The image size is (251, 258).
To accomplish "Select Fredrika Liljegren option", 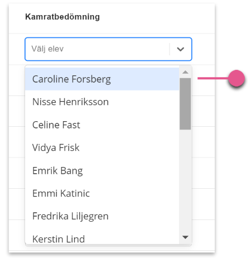I will tap(102, 216).
